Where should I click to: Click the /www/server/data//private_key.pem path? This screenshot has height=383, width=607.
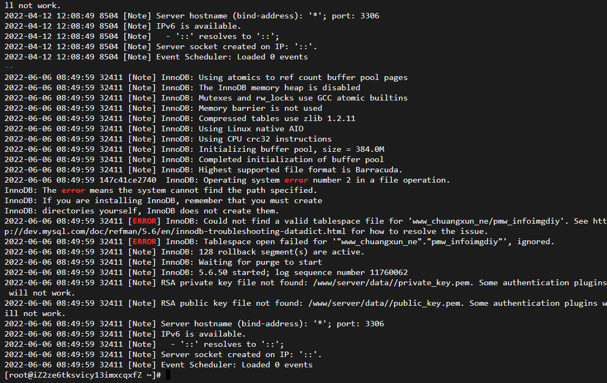coord(405,283)
